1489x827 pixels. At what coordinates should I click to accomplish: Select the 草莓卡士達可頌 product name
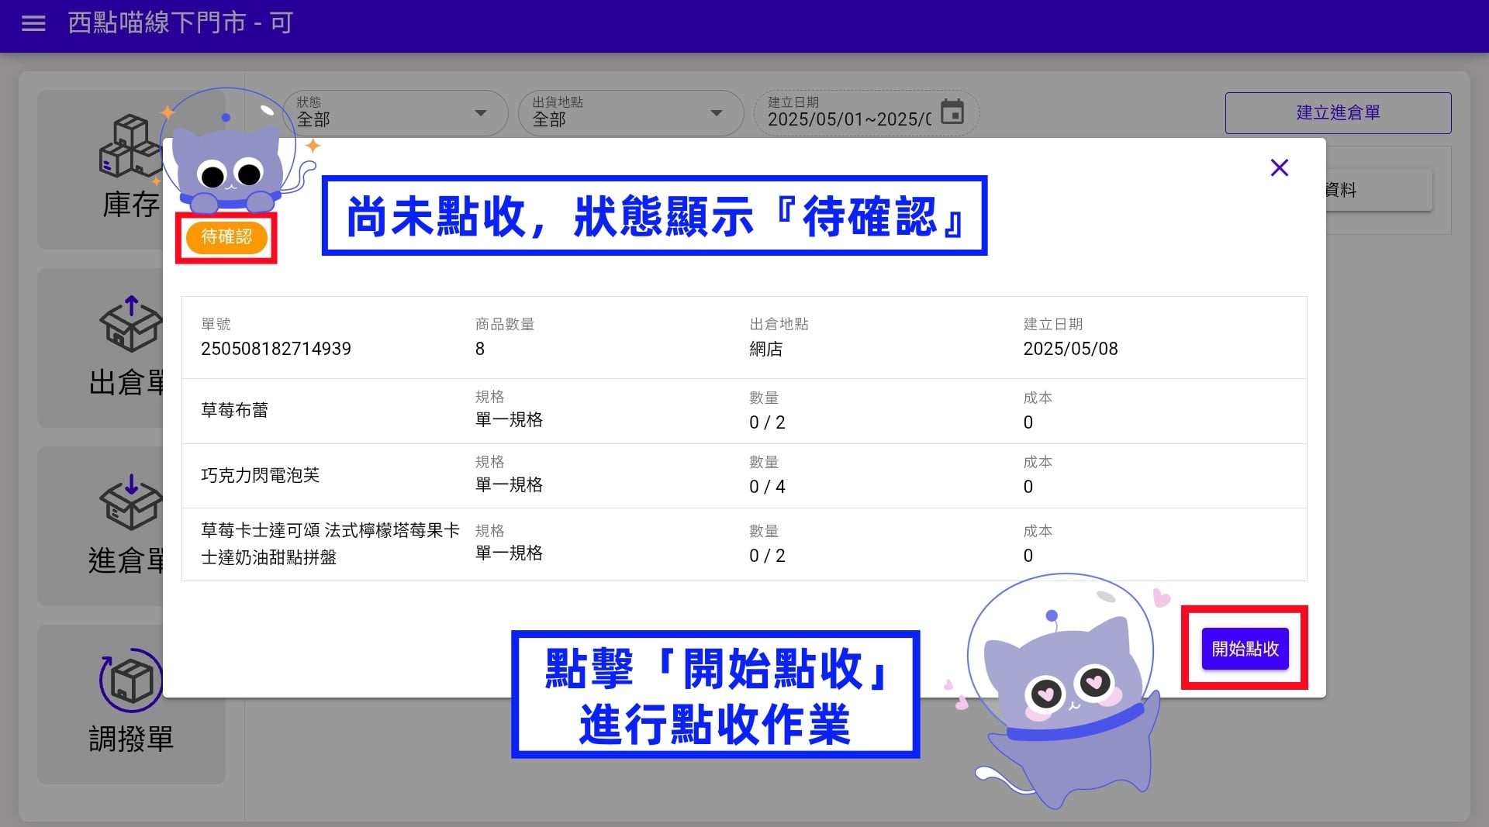pyautogui.click(x=330, y=543)
